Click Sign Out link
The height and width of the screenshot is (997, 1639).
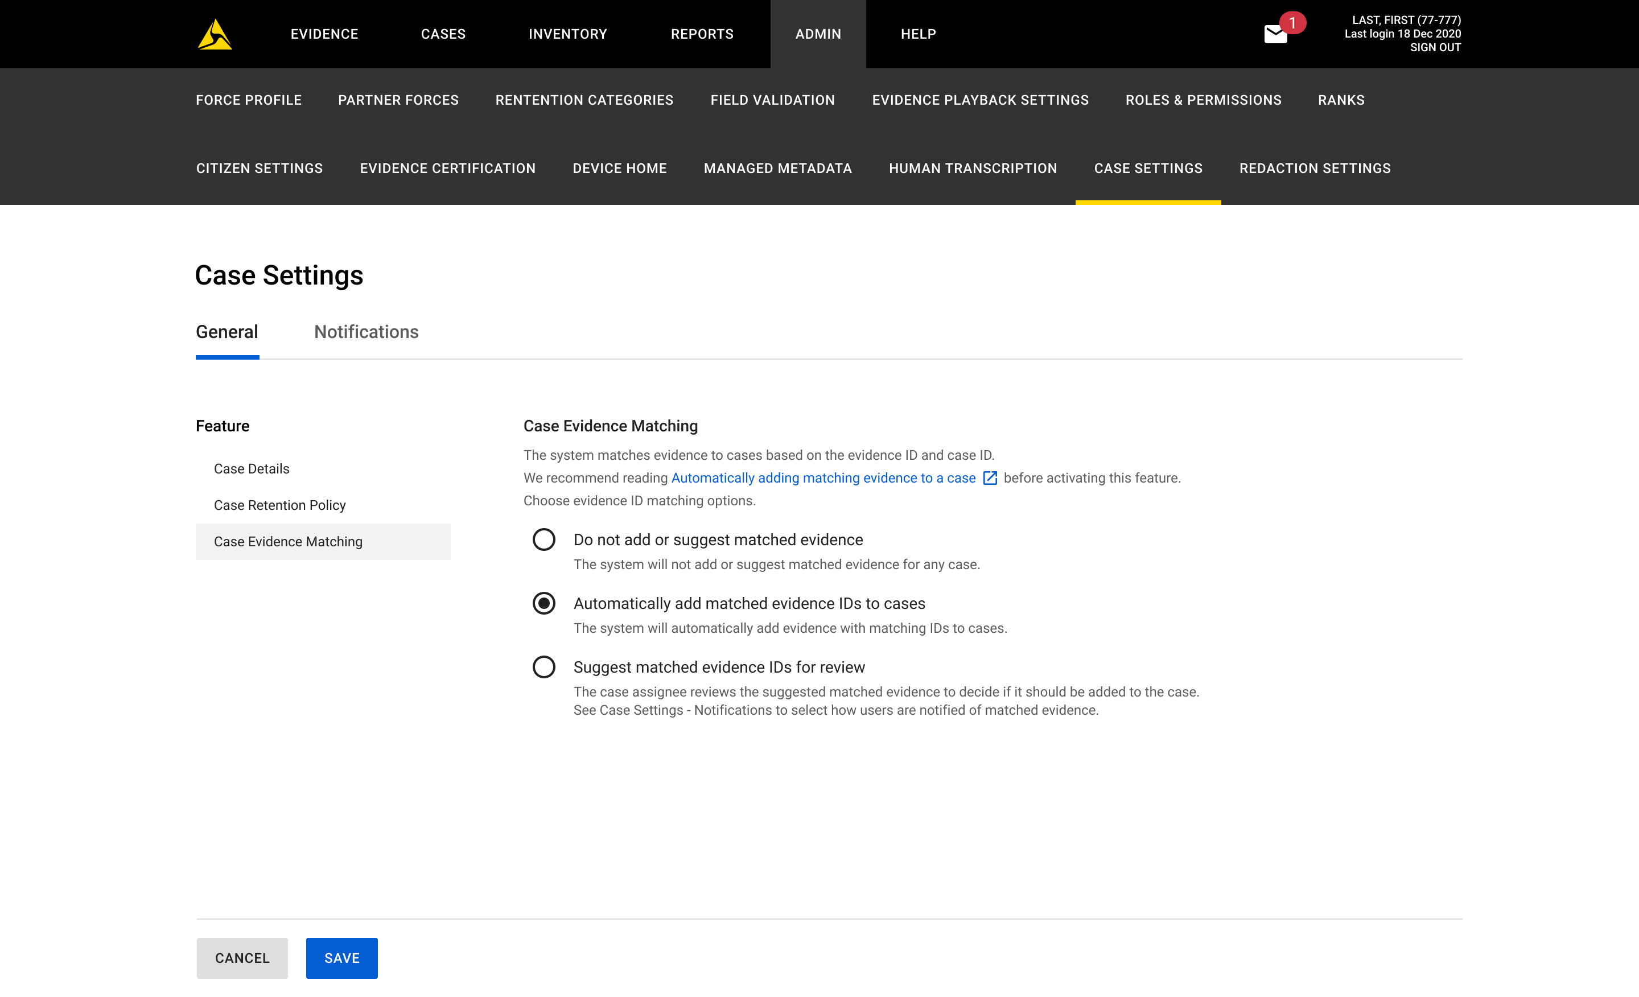click(x=1435, y=47)
